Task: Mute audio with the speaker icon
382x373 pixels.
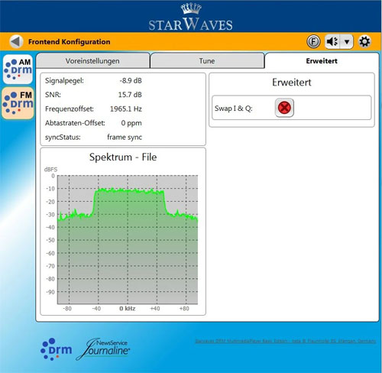Action: [332, 41]
